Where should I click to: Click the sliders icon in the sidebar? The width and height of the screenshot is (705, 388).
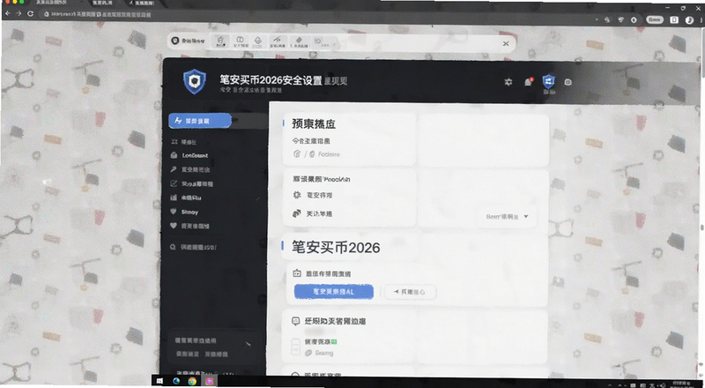click(174, 142)
